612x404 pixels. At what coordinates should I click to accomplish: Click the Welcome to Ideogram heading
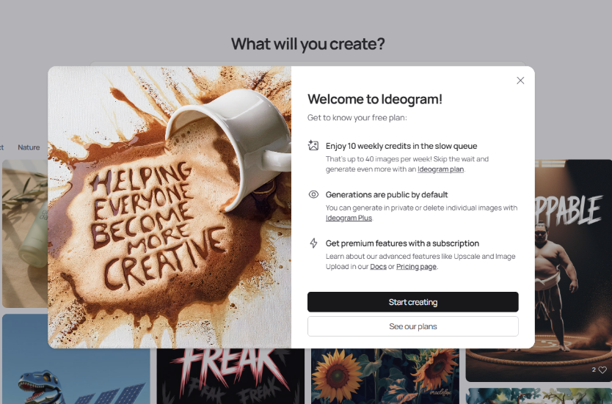tap(375, 99)
